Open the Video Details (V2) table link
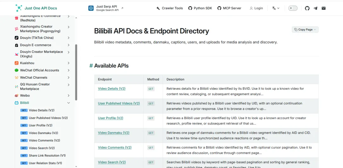This screenshot has width=343, height=168. [x=111, y=89]
